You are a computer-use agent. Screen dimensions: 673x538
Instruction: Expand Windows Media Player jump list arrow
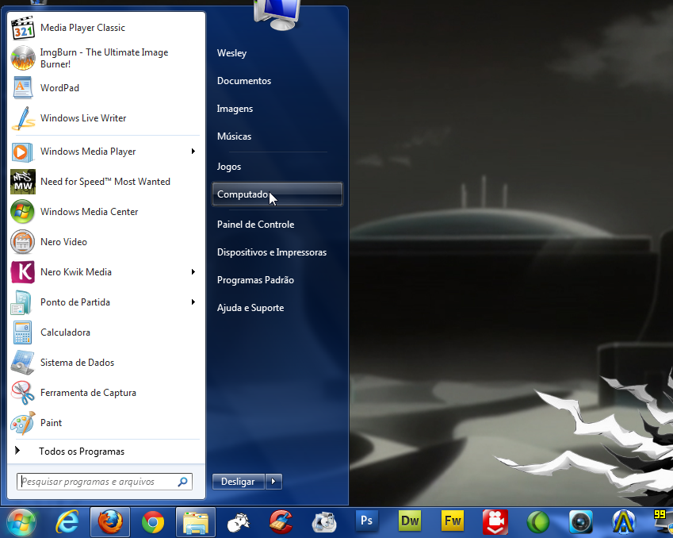click(x=193, y=152)
